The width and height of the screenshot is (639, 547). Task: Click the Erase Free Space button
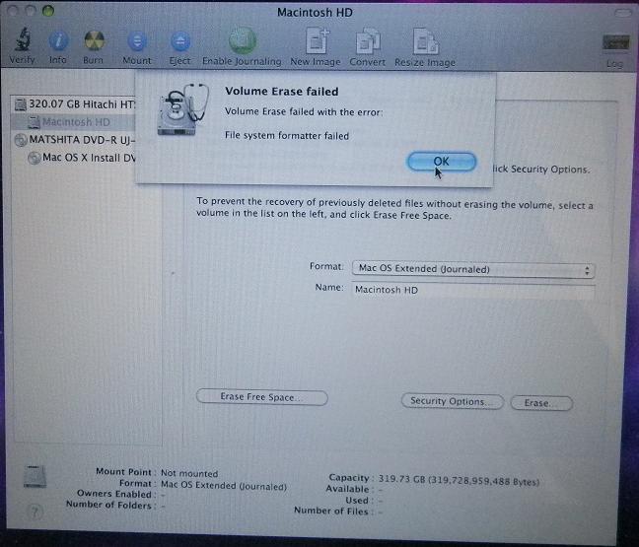[261, 397]
